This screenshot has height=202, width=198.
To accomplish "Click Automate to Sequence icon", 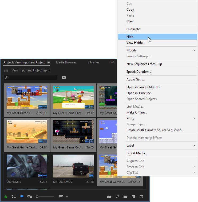I will pyautogui.click(x=109, y=197).
